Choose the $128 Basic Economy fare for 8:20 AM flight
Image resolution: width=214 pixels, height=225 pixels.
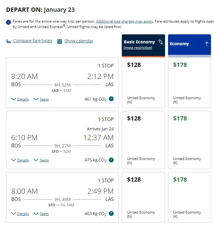pyautogui.click(x=143, y=82)
